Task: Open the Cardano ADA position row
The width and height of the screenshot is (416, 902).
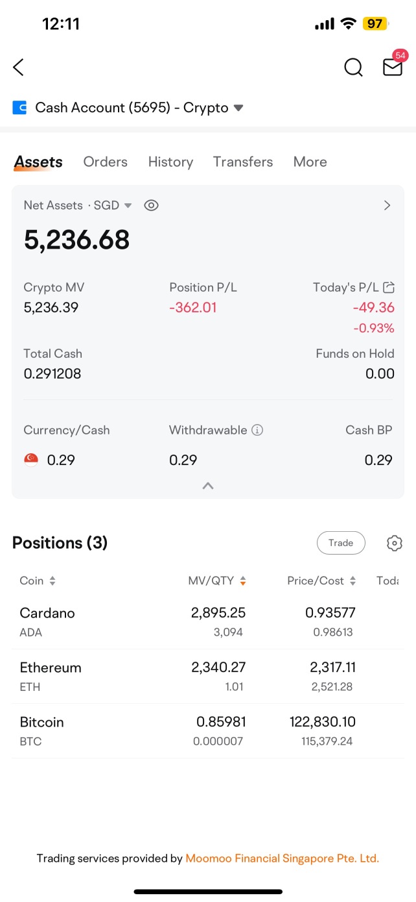Action: click(x=208, y=621)
